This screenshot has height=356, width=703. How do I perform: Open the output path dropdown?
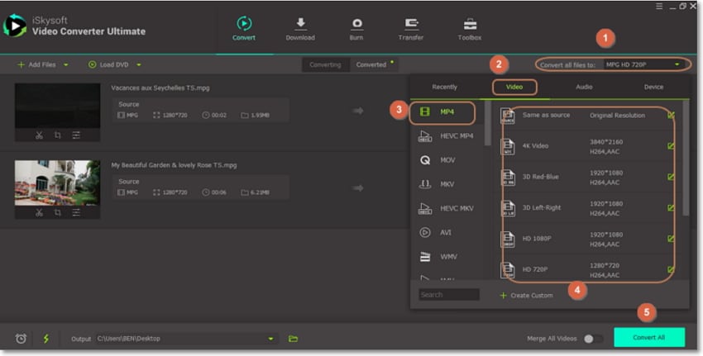pos(270,339)
